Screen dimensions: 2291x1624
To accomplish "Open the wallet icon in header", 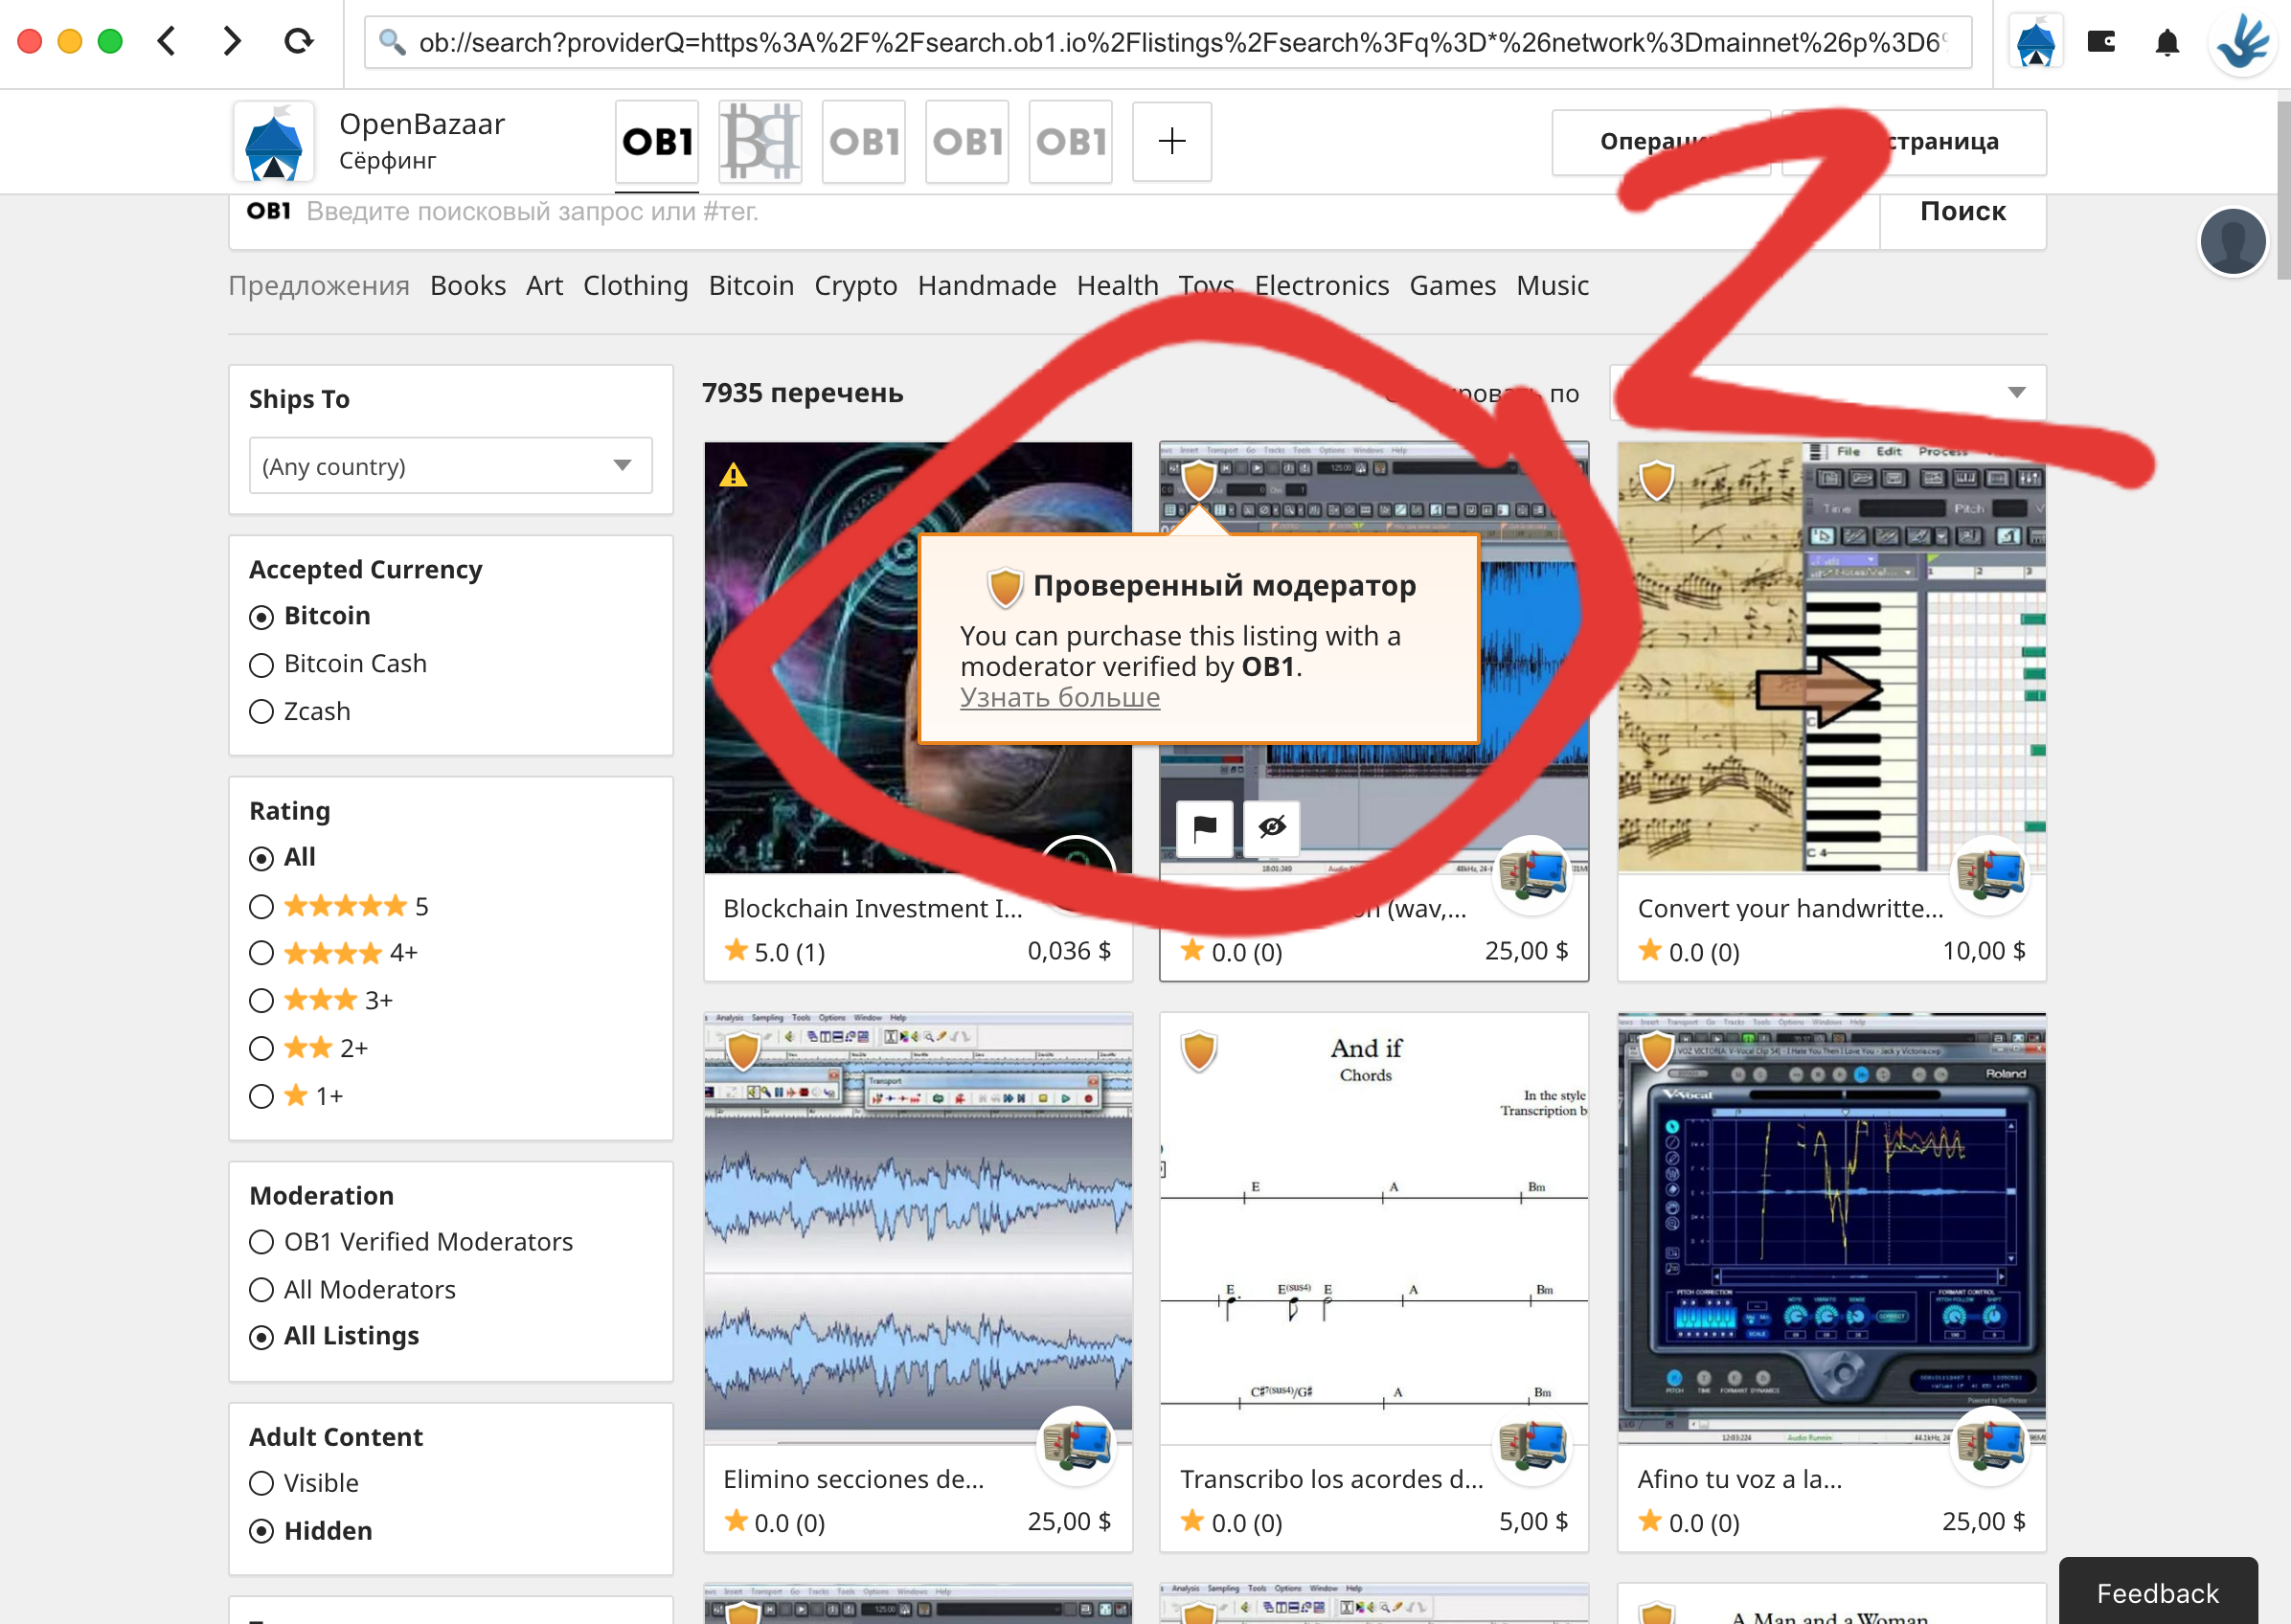I will click(2100, 41).
